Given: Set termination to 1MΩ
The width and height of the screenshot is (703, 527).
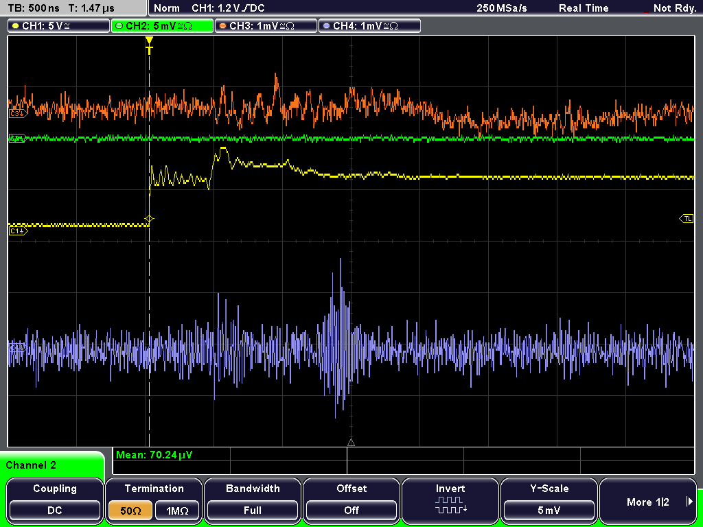Looking at the screenshot, I should click(177, 511).
